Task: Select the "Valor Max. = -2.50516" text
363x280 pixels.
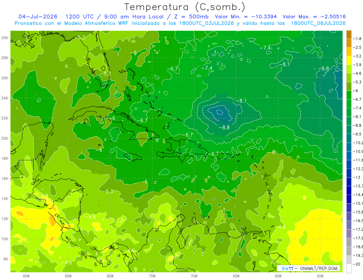Action: (314, 17)
